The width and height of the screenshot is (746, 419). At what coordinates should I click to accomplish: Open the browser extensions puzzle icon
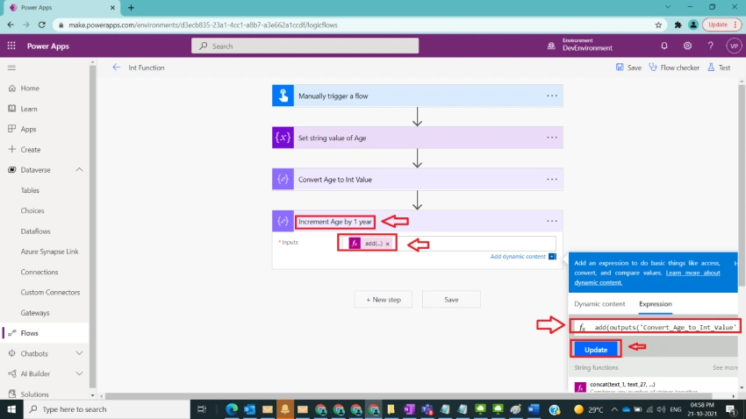point(678,25)
